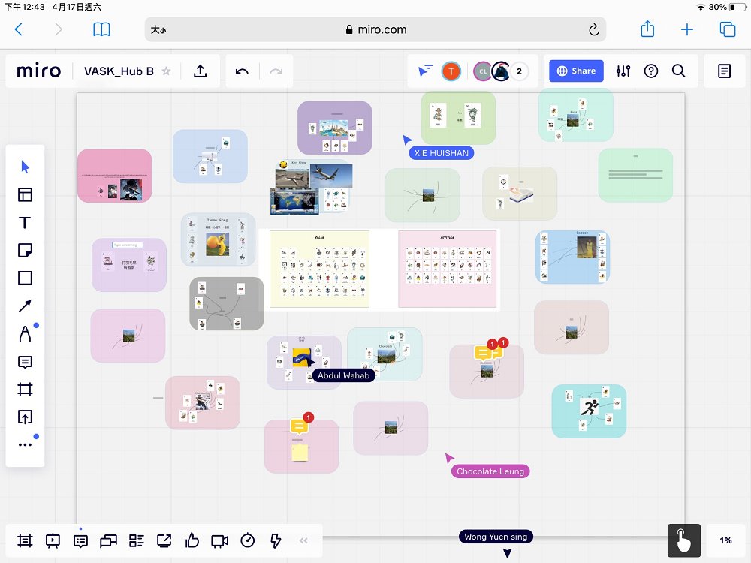751x563 pixels.
Task: Click the Abdul Wahab cursor label
Action: (343, 375)
